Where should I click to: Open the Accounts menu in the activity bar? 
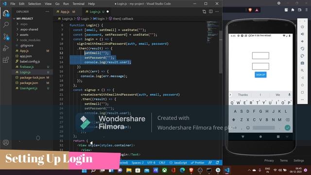pyautogui.click(x=6, y=142)
